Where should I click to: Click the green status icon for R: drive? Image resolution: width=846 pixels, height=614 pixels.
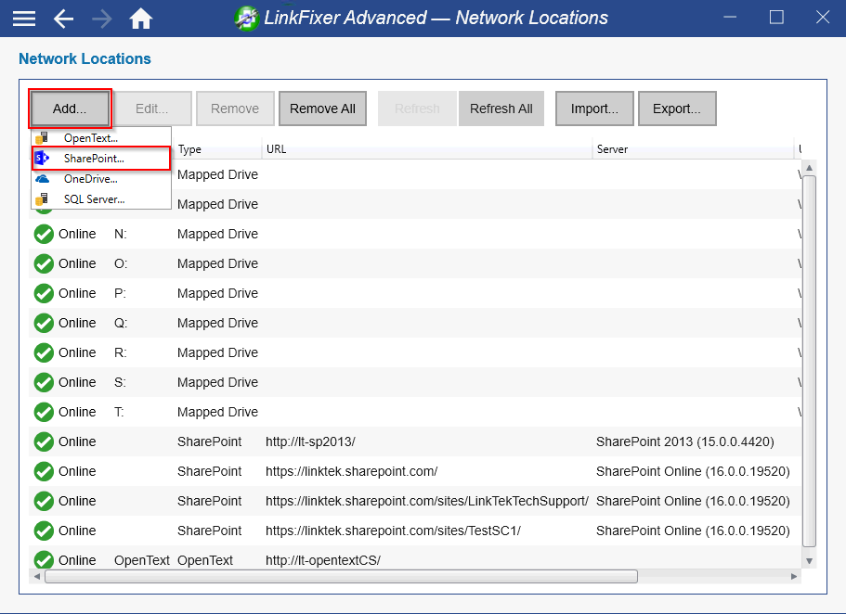(44, 352)
